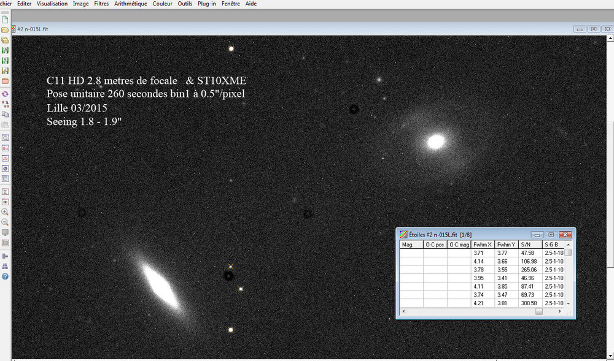614x361 pixels.
Task: Select the S/N cell 69.73
Action: coord(530,295)
